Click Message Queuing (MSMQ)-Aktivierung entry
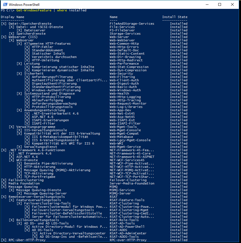The height and width of the screenshot is (243, 241). [57, 170]
